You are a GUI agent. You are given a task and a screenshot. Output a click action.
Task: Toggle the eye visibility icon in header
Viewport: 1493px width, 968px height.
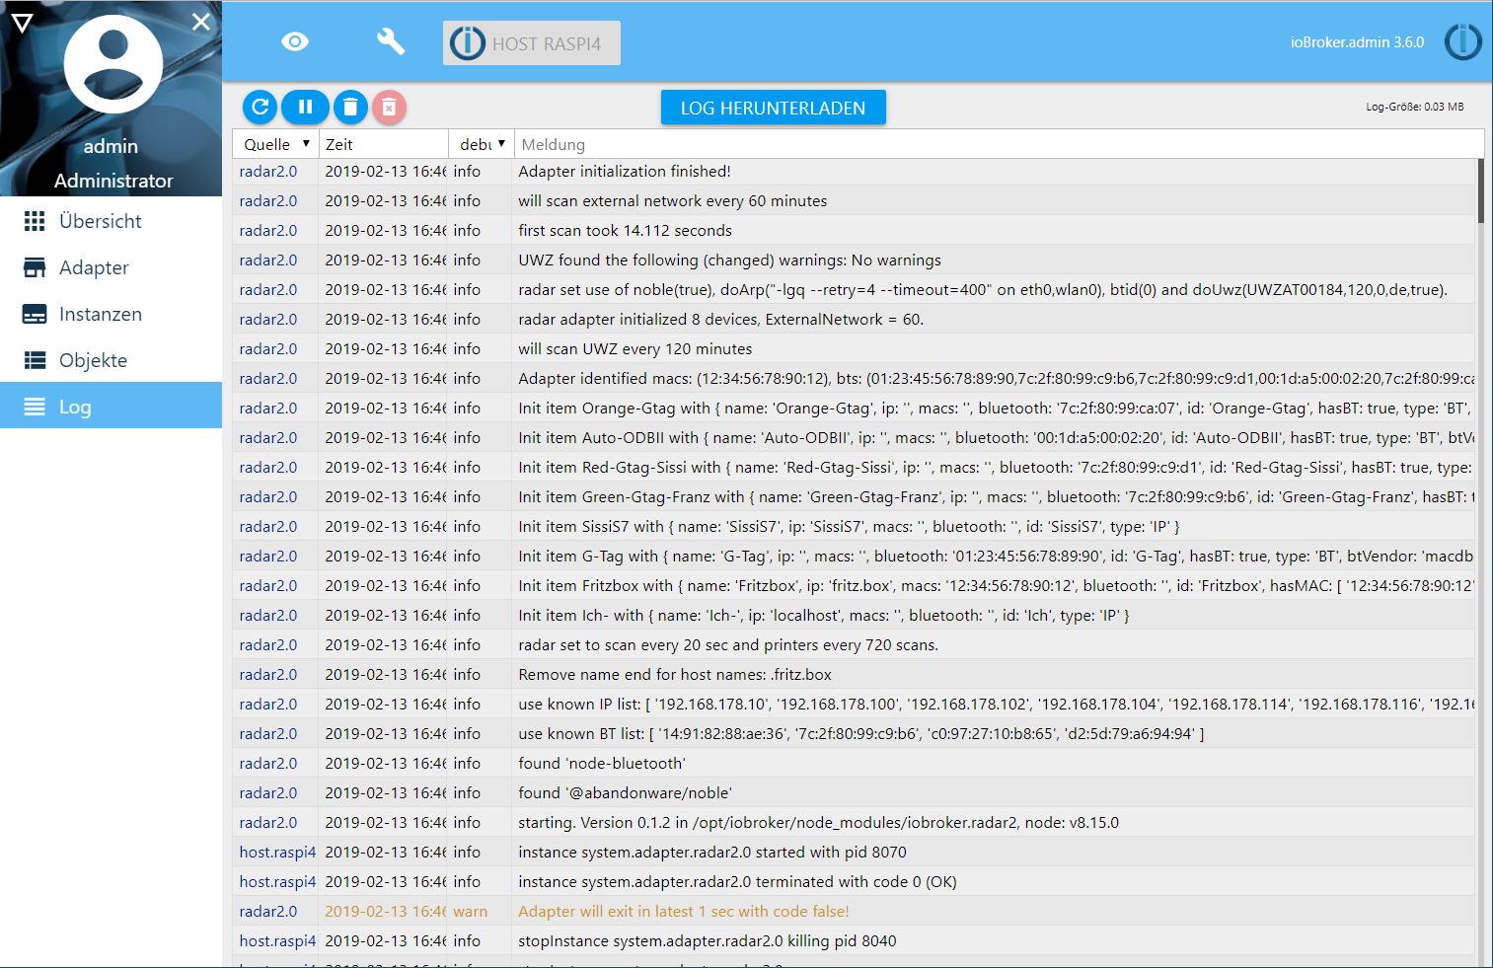pos(295,41)
